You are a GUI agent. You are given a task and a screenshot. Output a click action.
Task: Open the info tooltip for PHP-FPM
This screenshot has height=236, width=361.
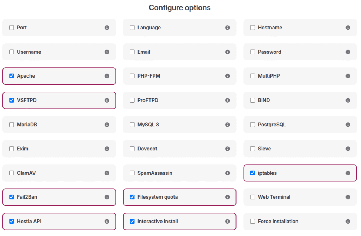pos(227,76)
